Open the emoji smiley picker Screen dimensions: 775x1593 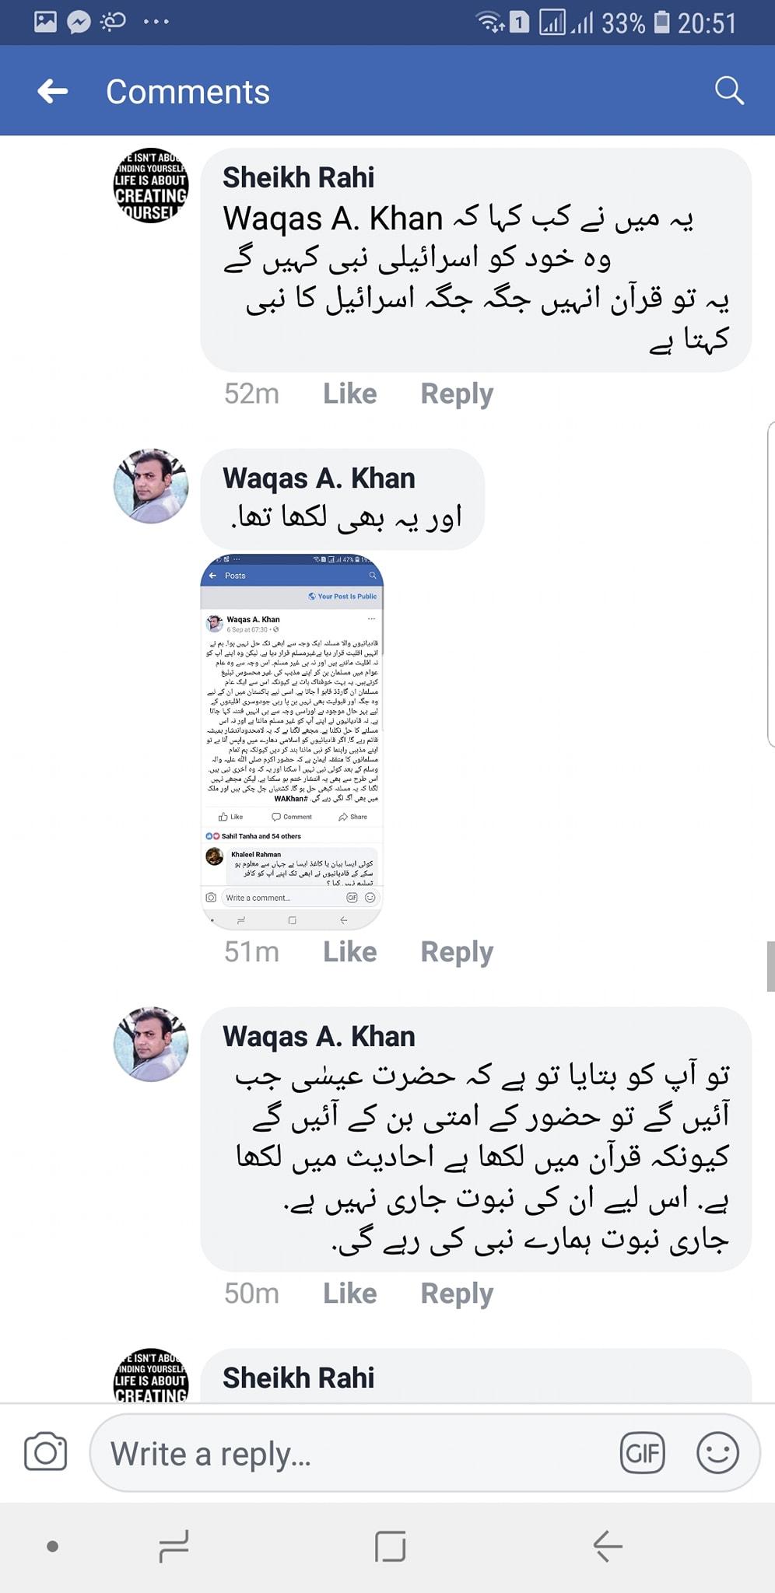point(717,1452)
